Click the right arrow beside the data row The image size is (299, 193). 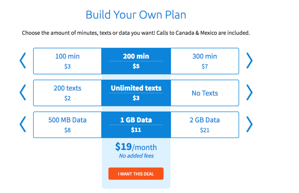click(249, 124)
